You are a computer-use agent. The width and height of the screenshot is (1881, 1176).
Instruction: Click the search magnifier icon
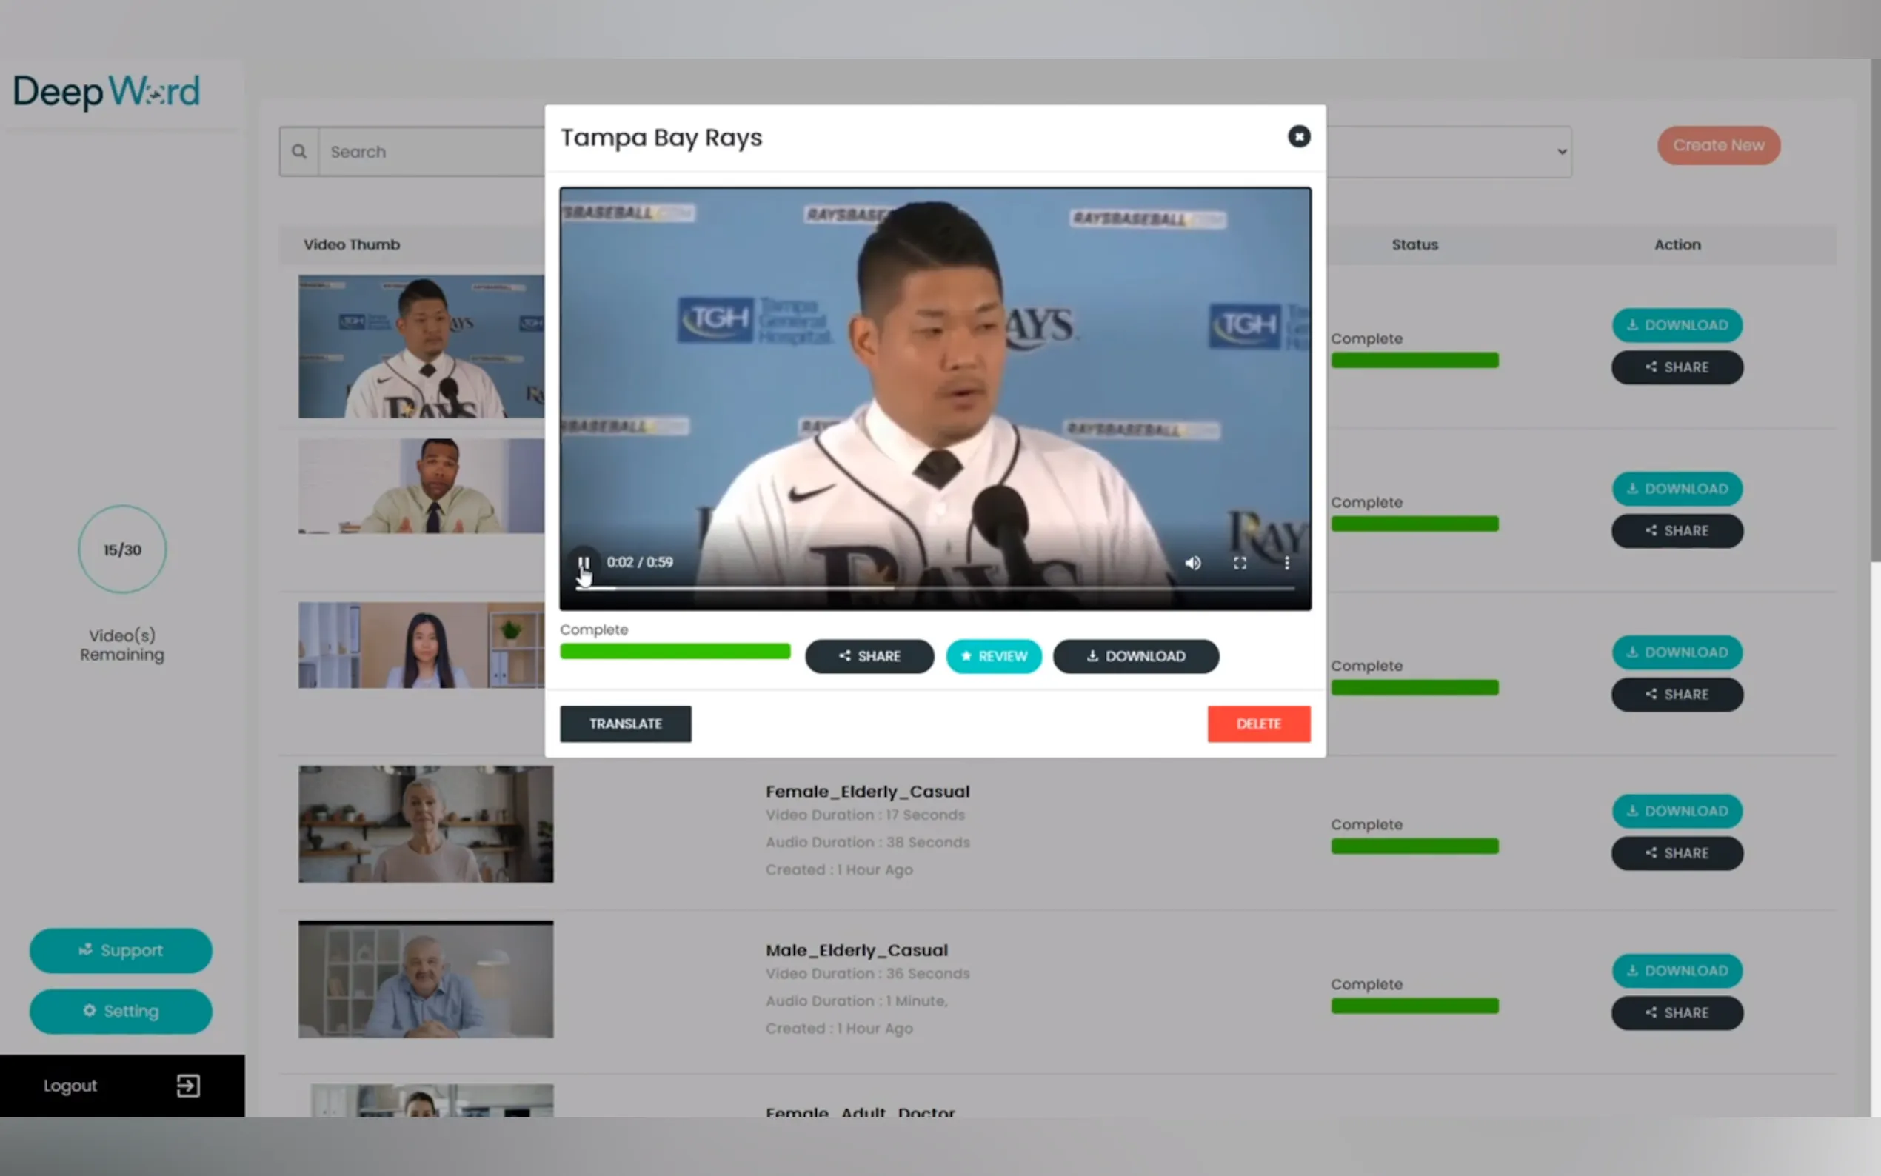coord(298,152)
